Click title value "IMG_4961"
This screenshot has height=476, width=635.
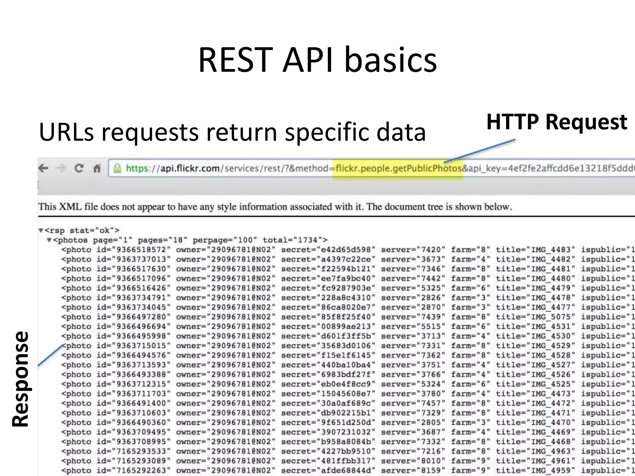(x=551, y=461)
